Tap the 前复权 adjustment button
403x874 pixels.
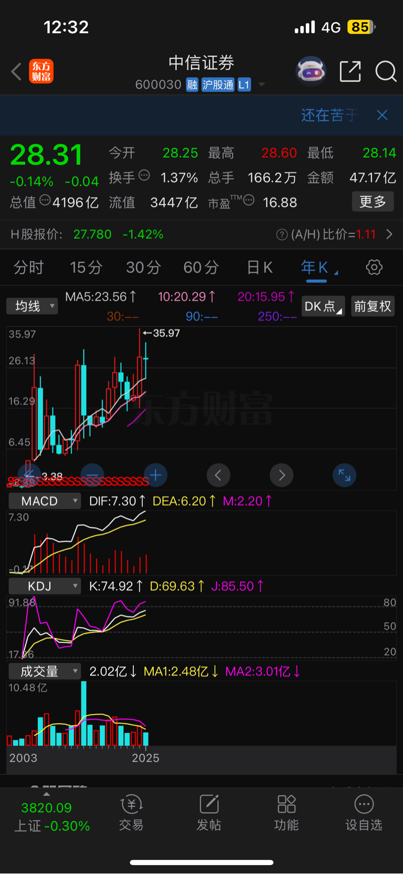tap(373, 306)
